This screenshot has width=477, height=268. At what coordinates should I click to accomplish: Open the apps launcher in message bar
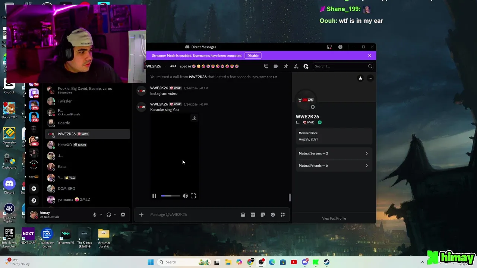282,214
